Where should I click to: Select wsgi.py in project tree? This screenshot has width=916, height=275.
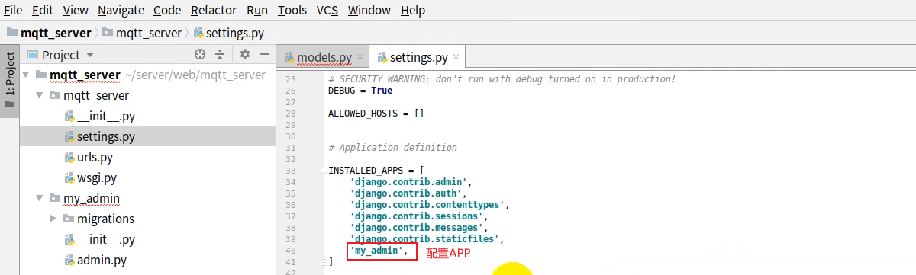(96, 178)
